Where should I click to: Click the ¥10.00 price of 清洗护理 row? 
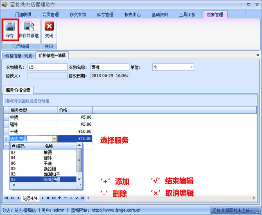click(75, 138)
